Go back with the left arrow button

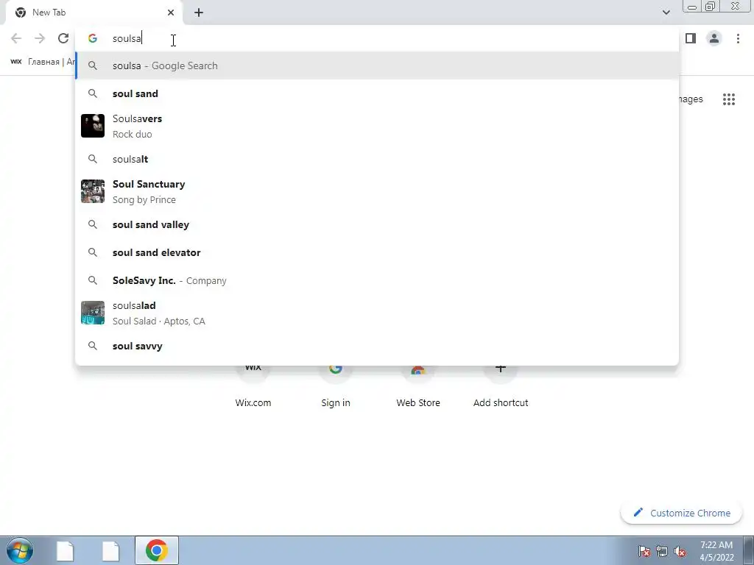pos(16,38)
